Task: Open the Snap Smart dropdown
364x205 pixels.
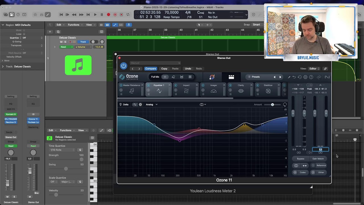Action: tap(258, 25)
